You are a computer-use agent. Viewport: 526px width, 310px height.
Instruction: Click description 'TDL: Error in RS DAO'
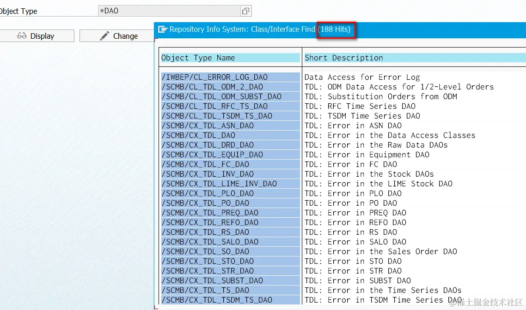coord(350,232)
